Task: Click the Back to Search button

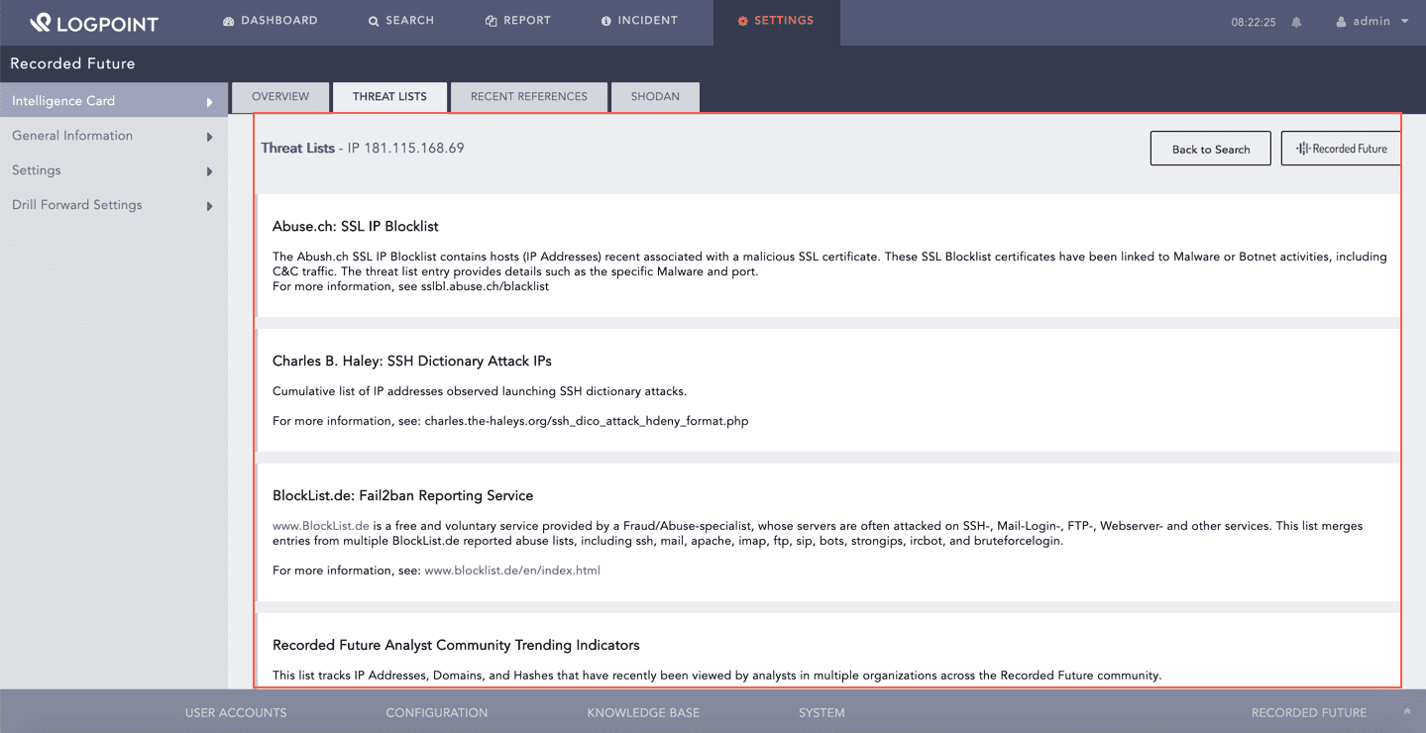Action: (x=1210, y=148)
